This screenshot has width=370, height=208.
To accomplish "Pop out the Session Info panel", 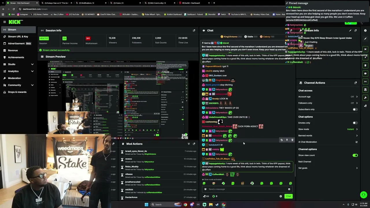I will click(x=194, y=30).
